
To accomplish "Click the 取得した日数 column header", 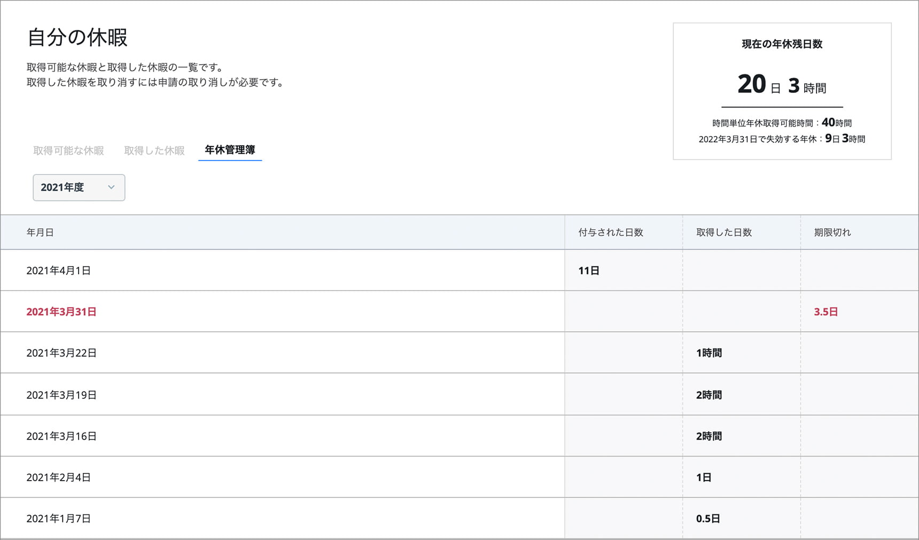I will [x=724, y=232].
